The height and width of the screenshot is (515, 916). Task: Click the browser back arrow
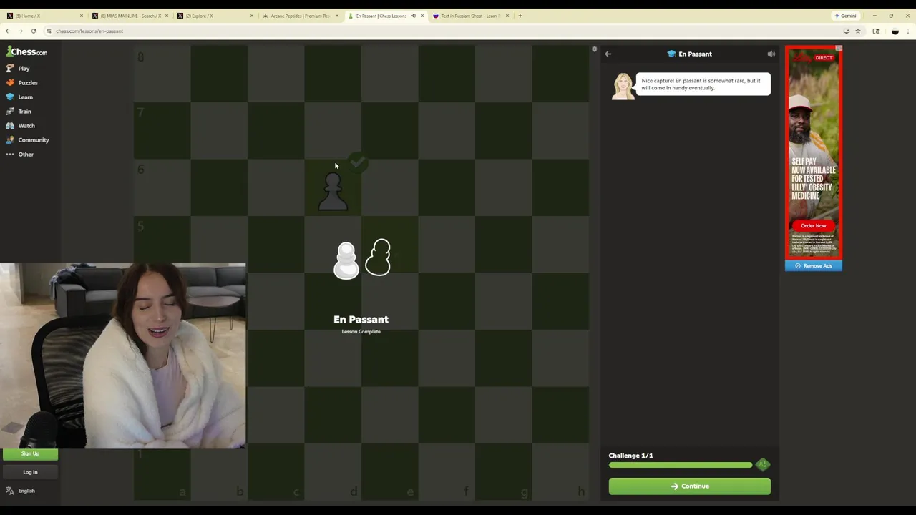pos(8,31)
